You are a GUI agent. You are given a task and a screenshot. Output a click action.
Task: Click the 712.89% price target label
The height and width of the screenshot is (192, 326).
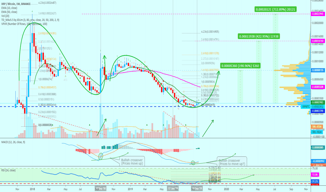[x=275, y=9]
